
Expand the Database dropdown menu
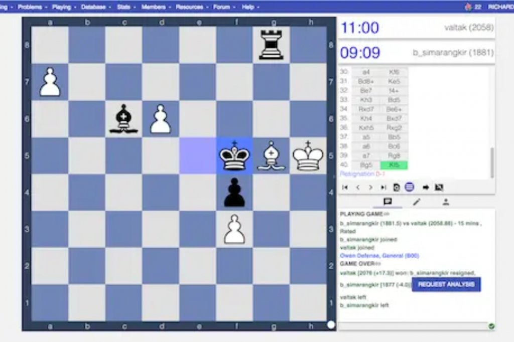click(95, 7)
